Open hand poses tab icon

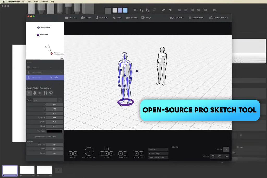click(x=34, y=93)
